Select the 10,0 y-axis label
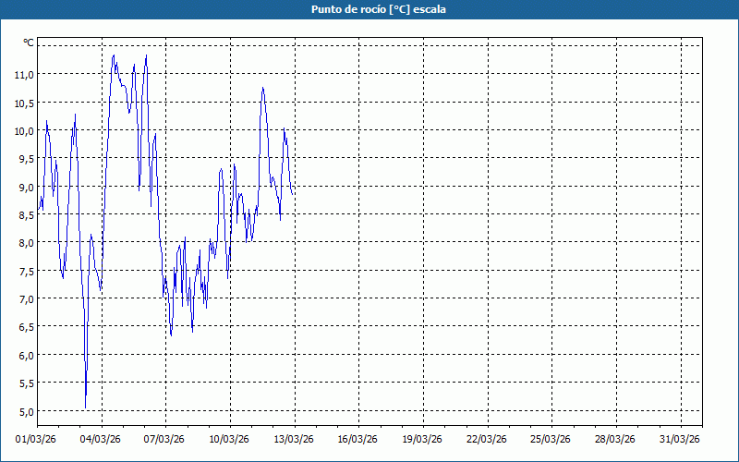Viewport: 739px width, 462px height. [24, 130]
